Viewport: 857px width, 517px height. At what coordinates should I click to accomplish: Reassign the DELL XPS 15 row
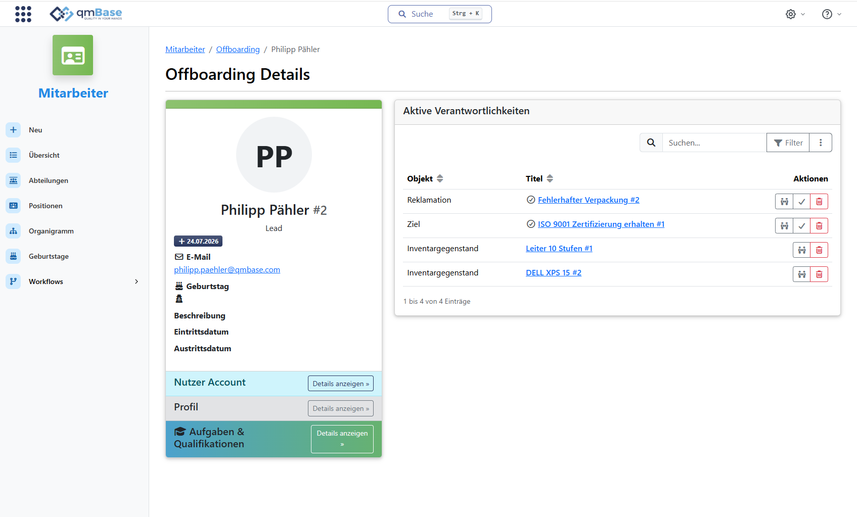(x=802, y=274)
